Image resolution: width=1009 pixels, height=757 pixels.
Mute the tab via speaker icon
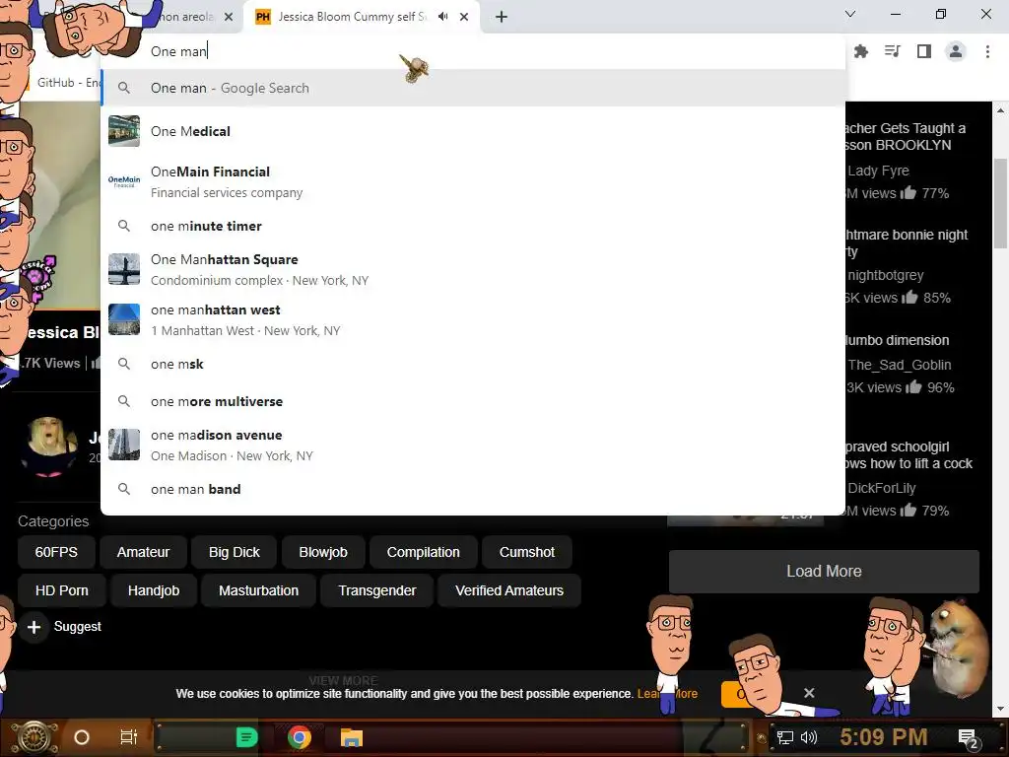pos(442,17)
